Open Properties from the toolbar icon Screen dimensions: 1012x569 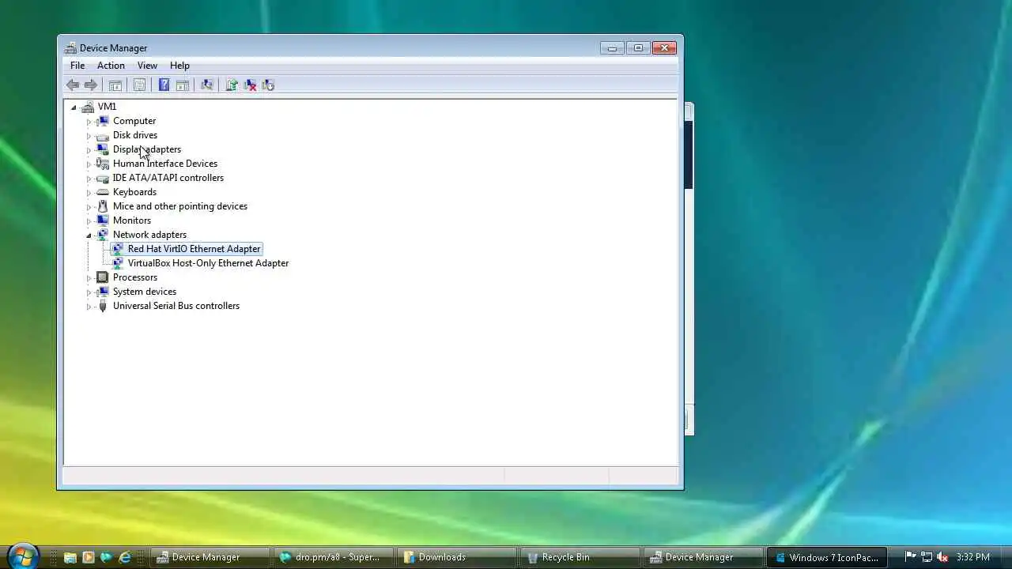point(140,85)
